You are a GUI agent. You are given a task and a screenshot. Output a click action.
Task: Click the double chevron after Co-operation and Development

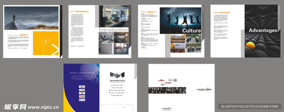pos(94,73)
